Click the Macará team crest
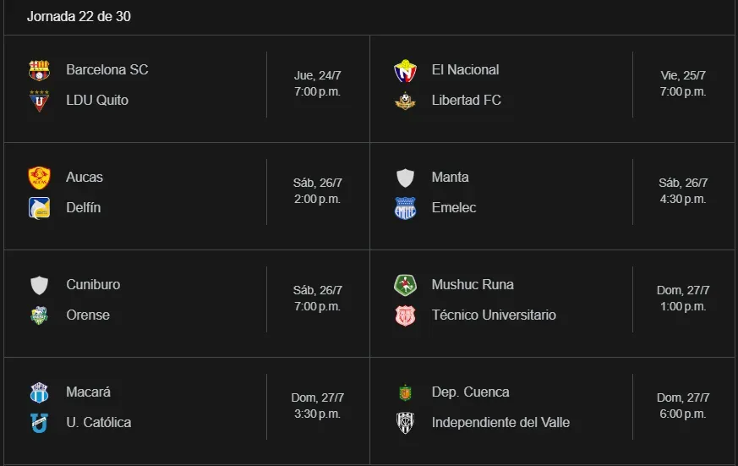 pyautogui.click(x=39, y=392)
